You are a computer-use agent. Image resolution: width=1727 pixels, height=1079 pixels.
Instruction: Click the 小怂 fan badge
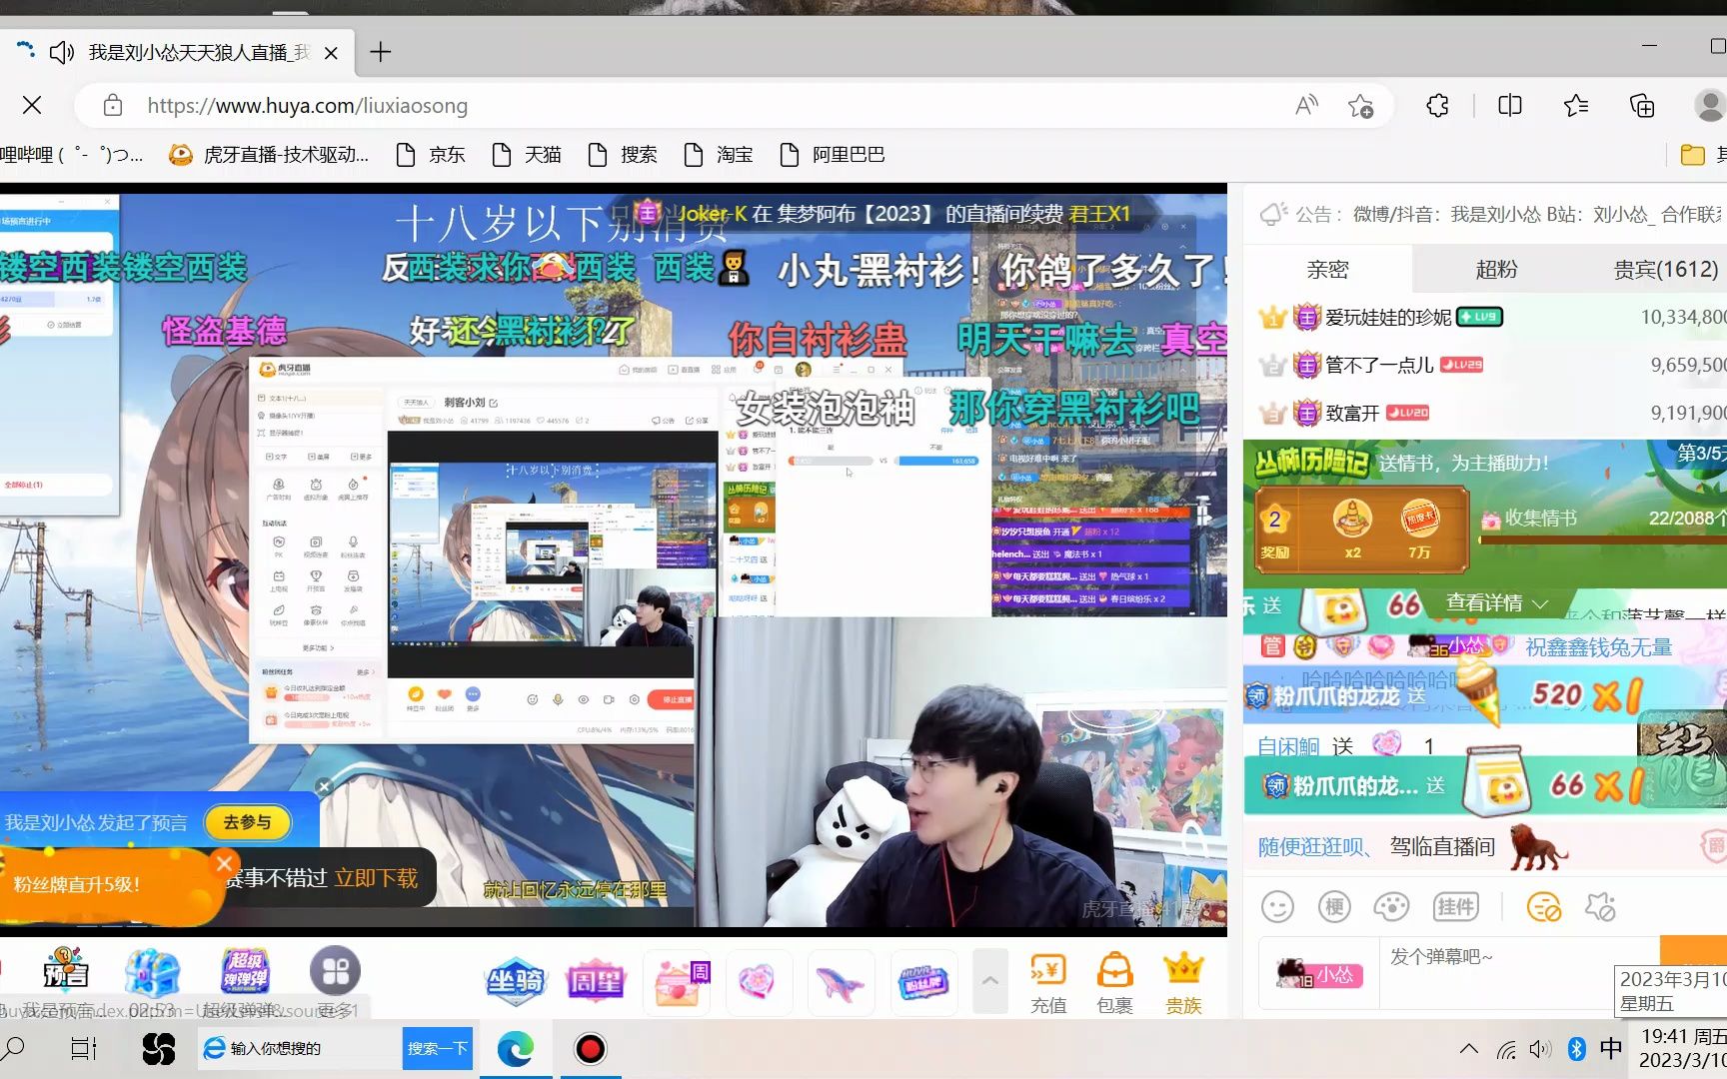click(1318, 973)
